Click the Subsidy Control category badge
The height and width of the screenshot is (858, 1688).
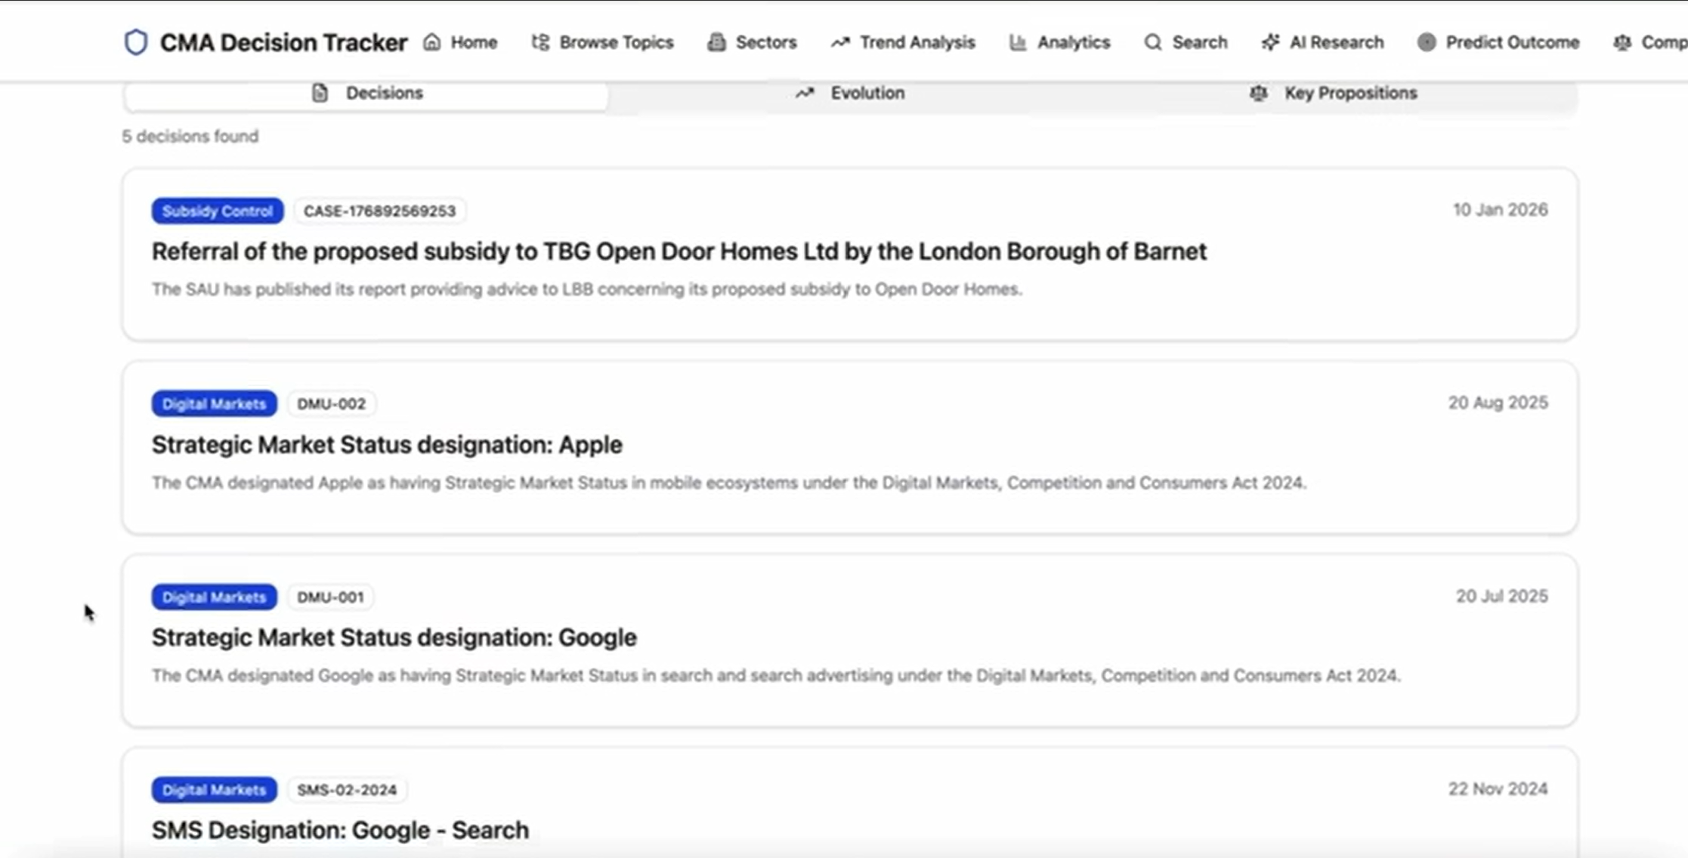tap(218, 211)
